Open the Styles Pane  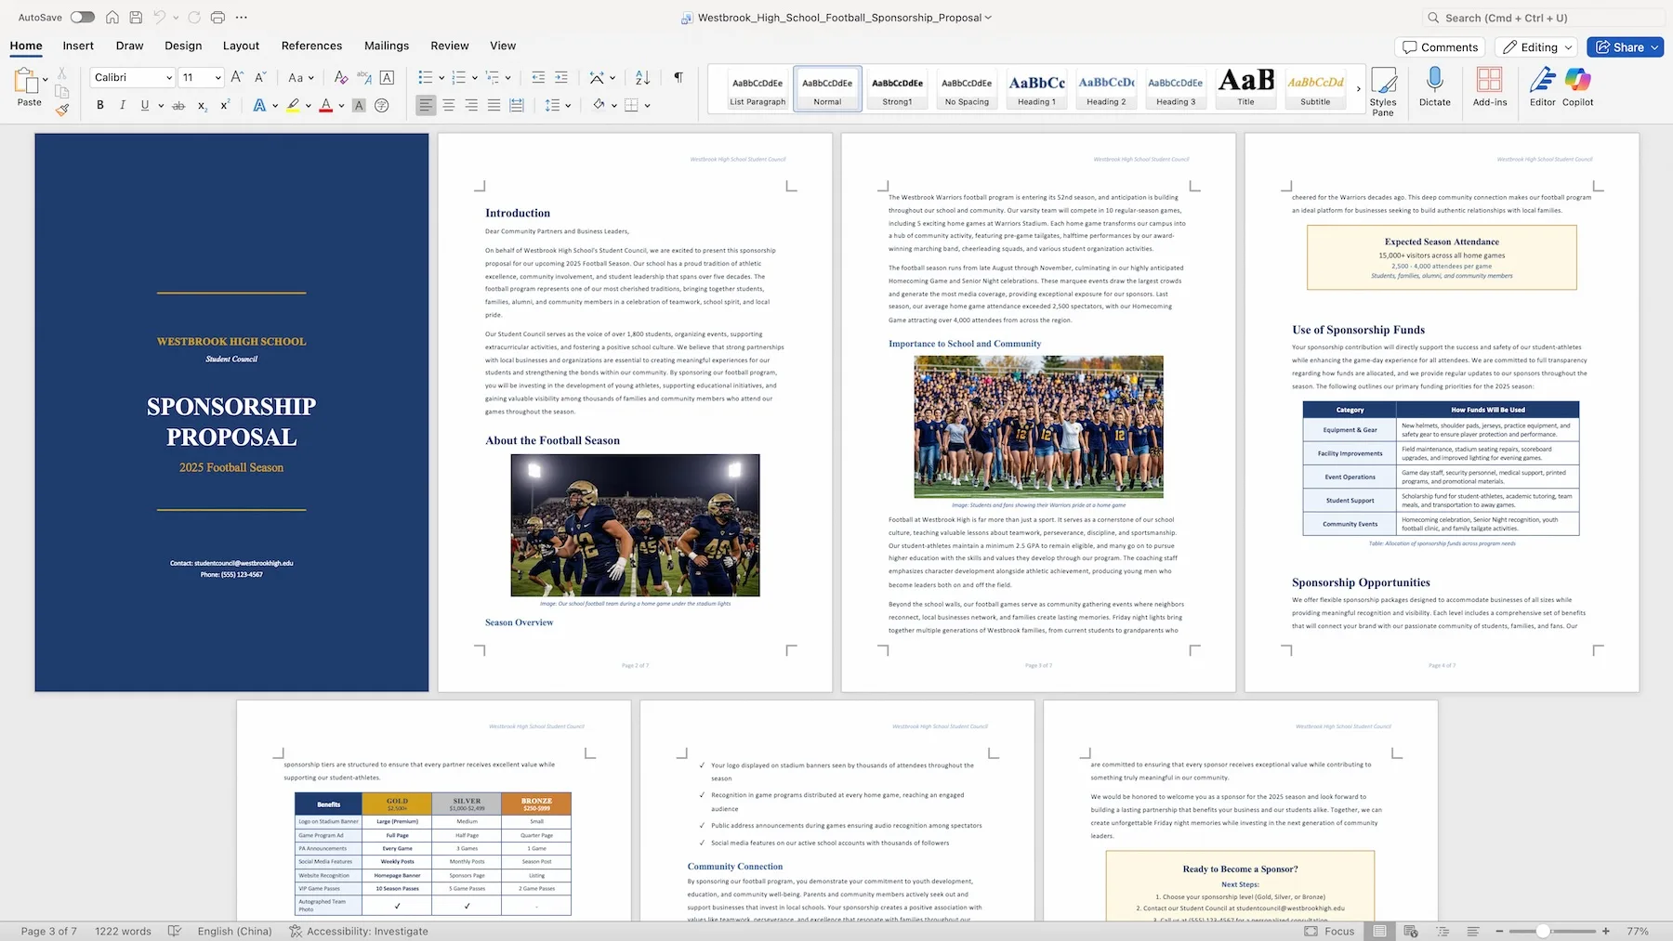coord(1384,89)
